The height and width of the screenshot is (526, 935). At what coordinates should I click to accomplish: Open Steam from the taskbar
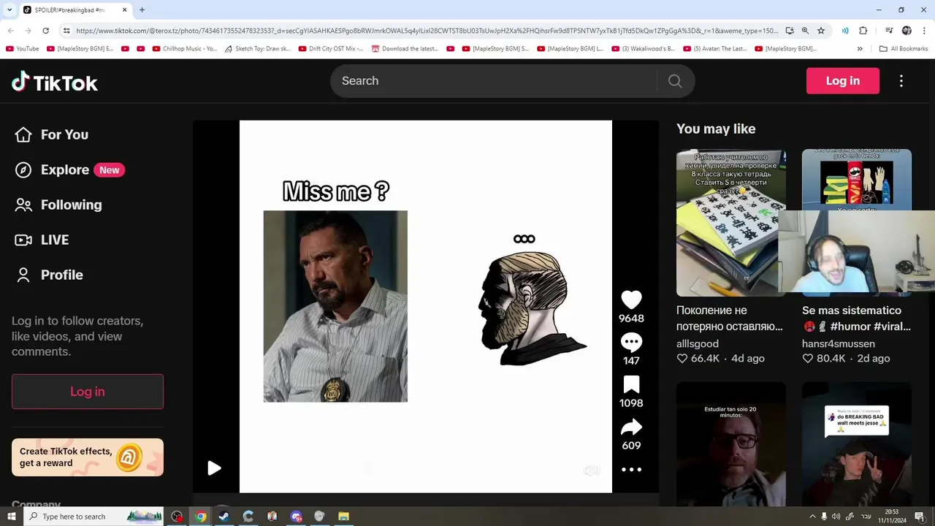pyautogui.click(x=224, y=517)
